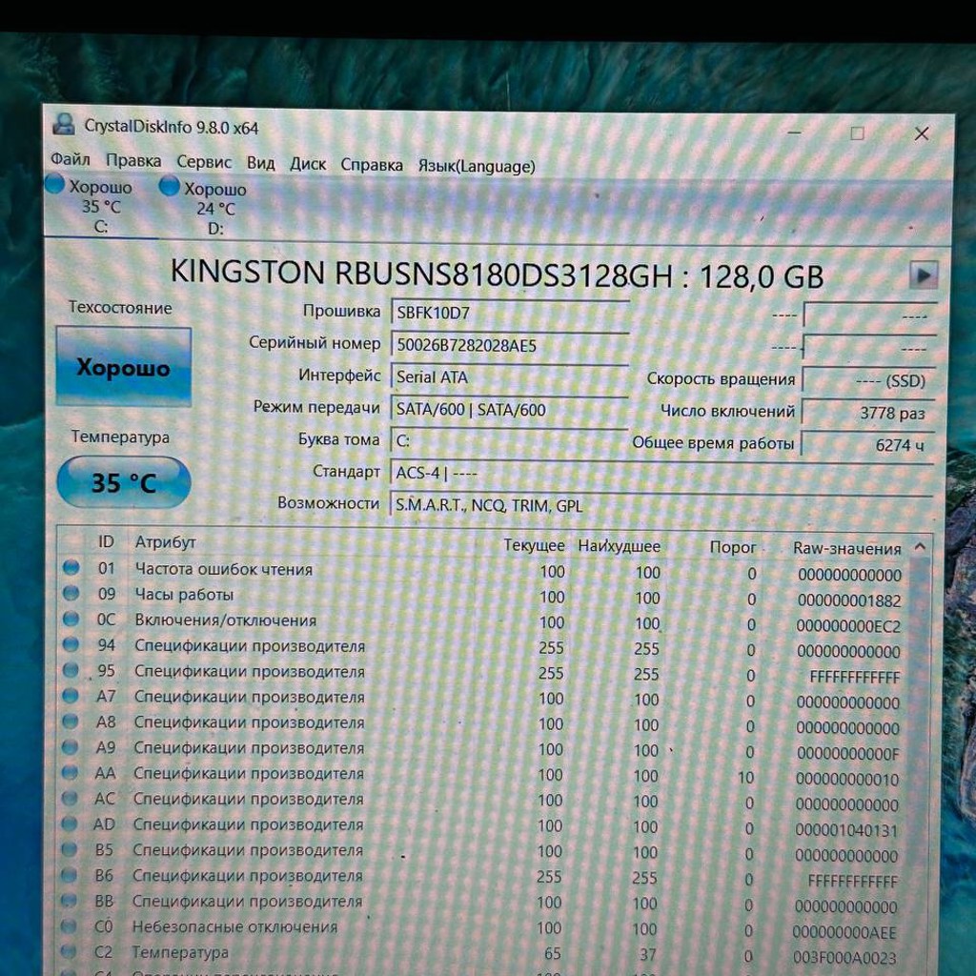The width and height of the screenshot is (976, 976).
Task: Click status dot of attribute AD
Action: (x=69, y=823)
